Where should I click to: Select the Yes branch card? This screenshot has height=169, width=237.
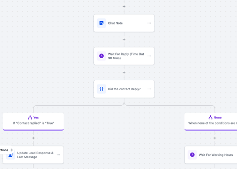(x=33, y=122)
